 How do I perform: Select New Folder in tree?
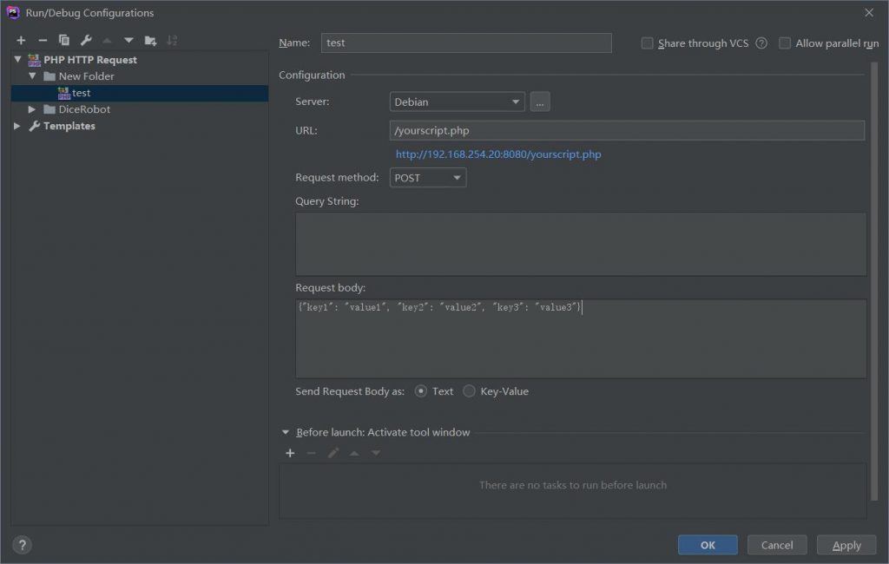click(x=86, y=76)
